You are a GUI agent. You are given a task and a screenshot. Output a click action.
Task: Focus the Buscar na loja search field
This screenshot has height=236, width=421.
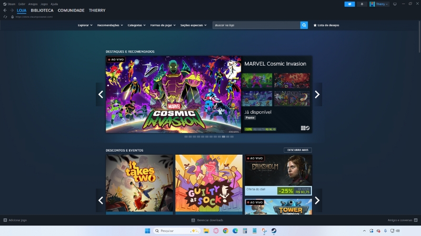pos(256,25)
